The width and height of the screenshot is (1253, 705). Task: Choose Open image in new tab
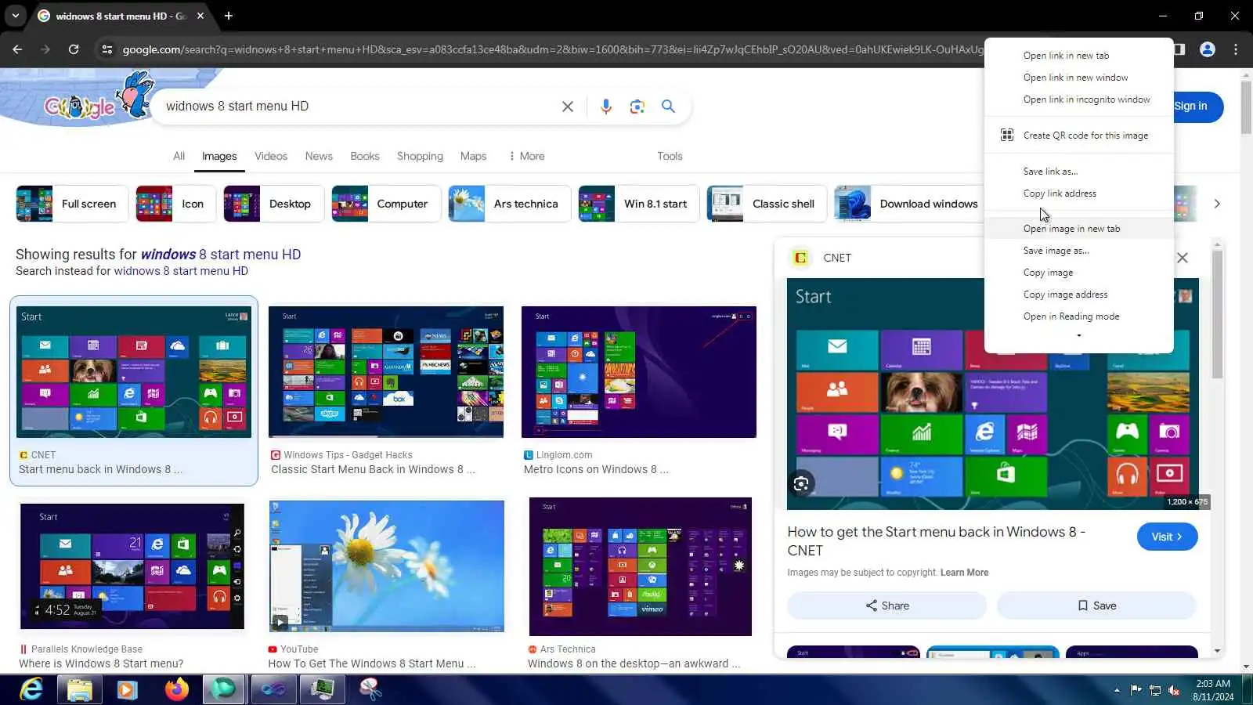point(1079,229)
